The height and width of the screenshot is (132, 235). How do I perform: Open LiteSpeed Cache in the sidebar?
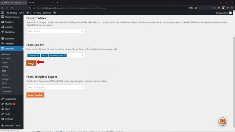tap(12, 125)
